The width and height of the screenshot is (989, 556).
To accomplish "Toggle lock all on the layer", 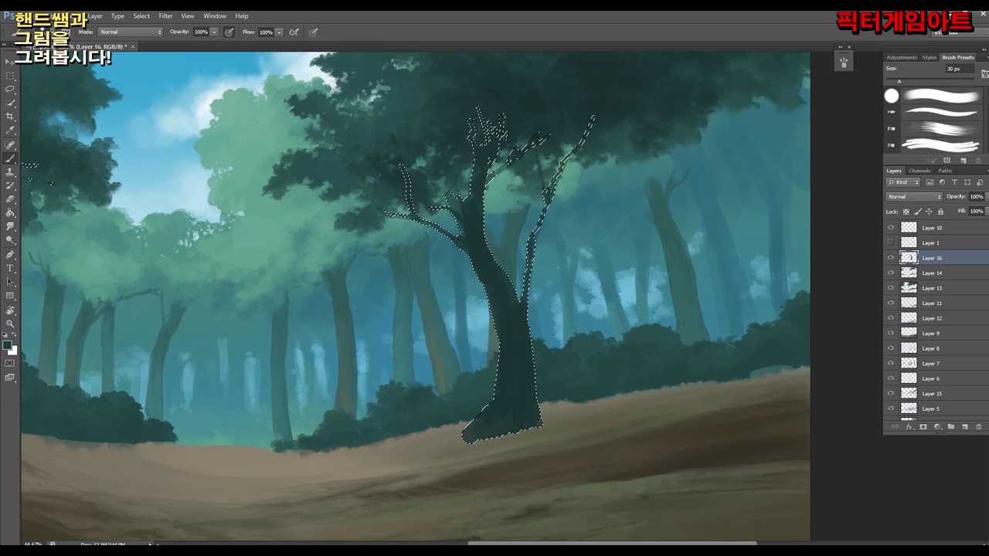I will (940, 212).
